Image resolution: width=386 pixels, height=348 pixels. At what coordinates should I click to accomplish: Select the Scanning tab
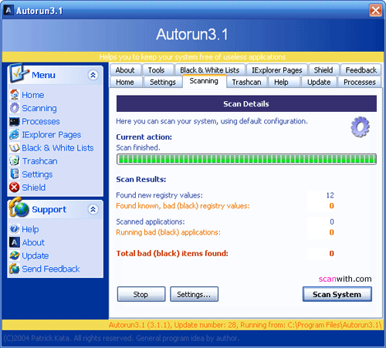pyautogui.click(x=204, y=81)
